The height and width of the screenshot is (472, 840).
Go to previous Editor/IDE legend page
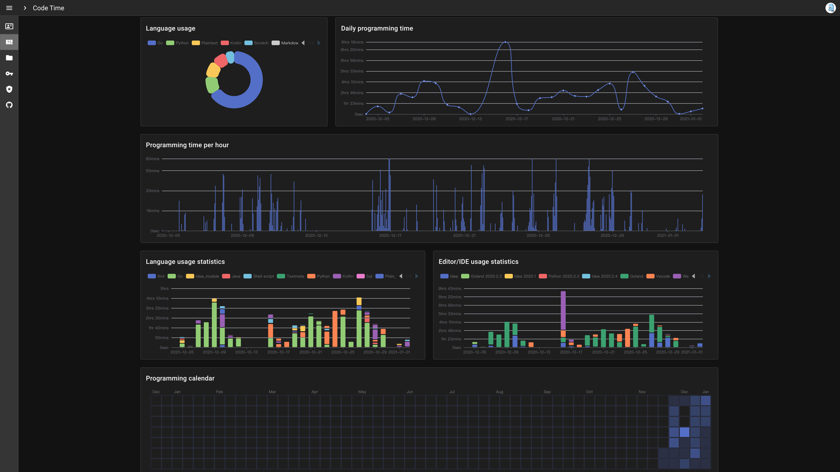[x=693, y=276]
